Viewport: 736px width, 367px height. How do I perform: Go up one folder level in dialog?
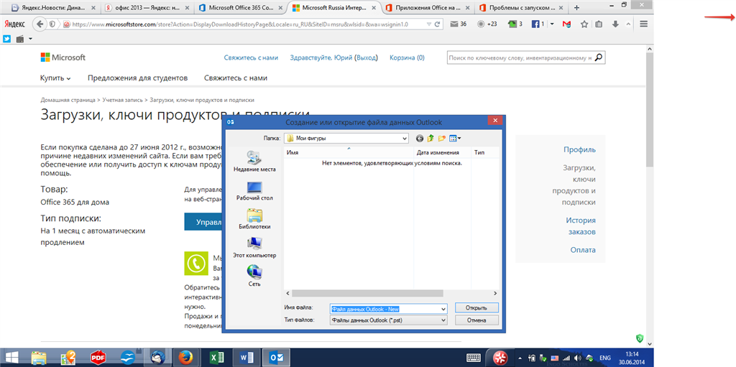point(431,139)
